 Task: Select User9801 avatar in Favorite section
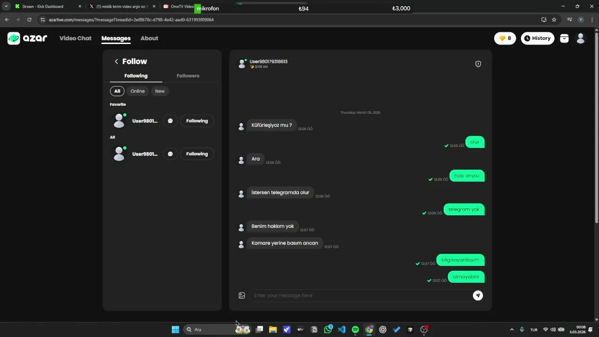click(119, 121)
